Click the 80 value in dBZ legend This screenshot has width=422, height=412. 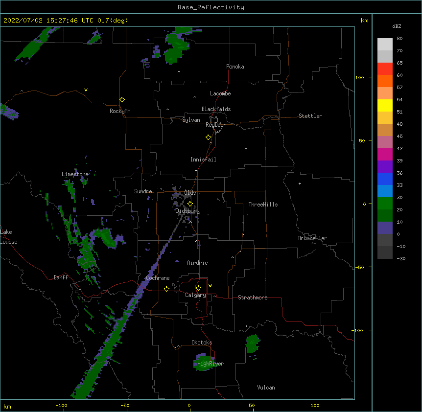[399, 39]
